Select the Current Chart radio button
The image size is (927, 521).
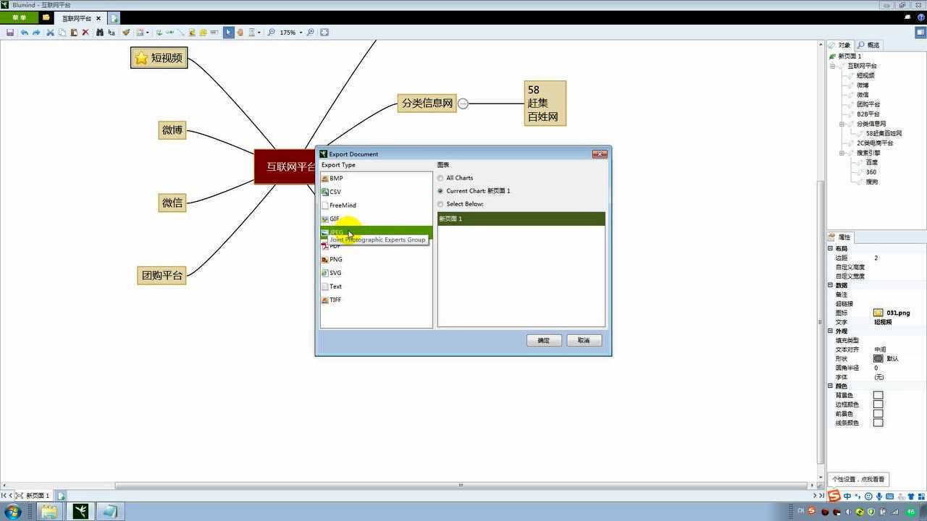coord(440,191)
